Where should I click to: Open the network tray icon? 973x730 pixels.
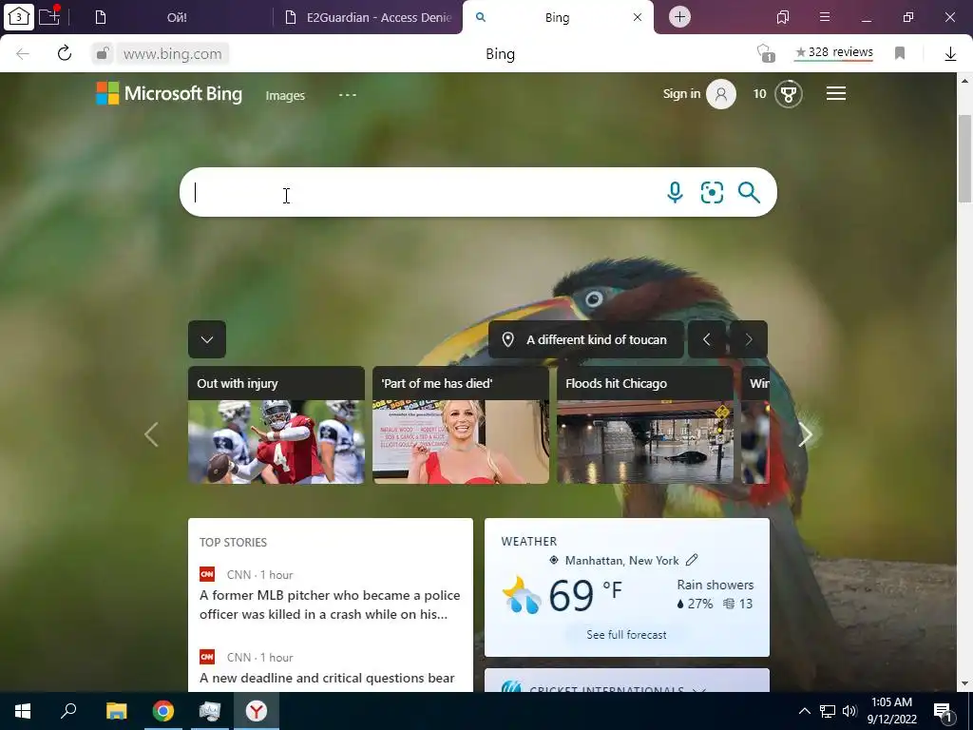[828, 711]
